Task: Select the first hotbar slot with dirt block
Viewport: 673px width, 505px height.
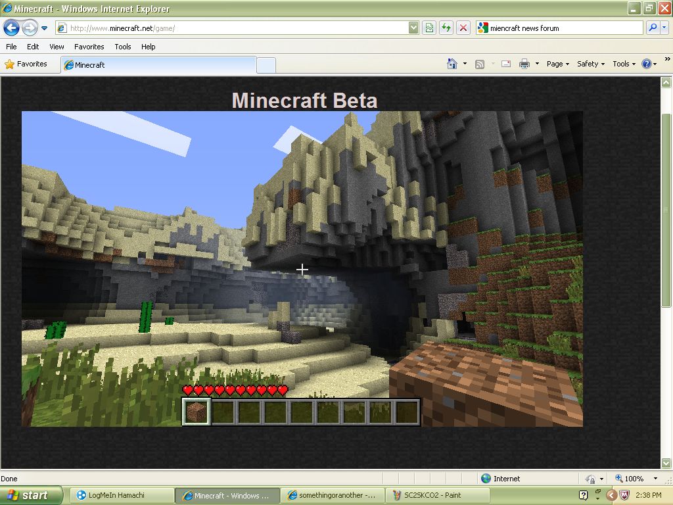Action: [x=197, y=412]
